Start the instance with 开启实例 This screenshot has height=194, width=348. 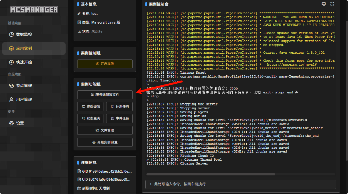105,64
